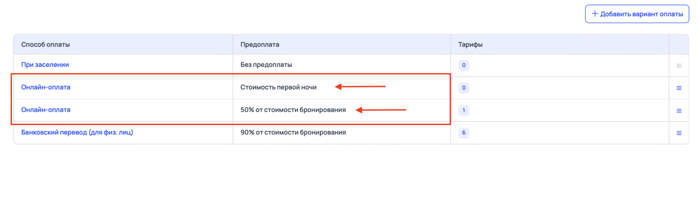Select '50% от стоимости бронирования' cell

[293, 110]
